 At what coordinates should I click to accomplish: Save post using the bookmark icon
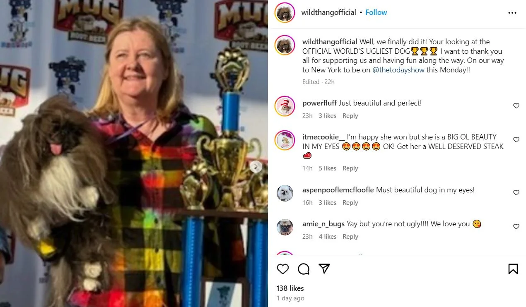tap(513, 269)
